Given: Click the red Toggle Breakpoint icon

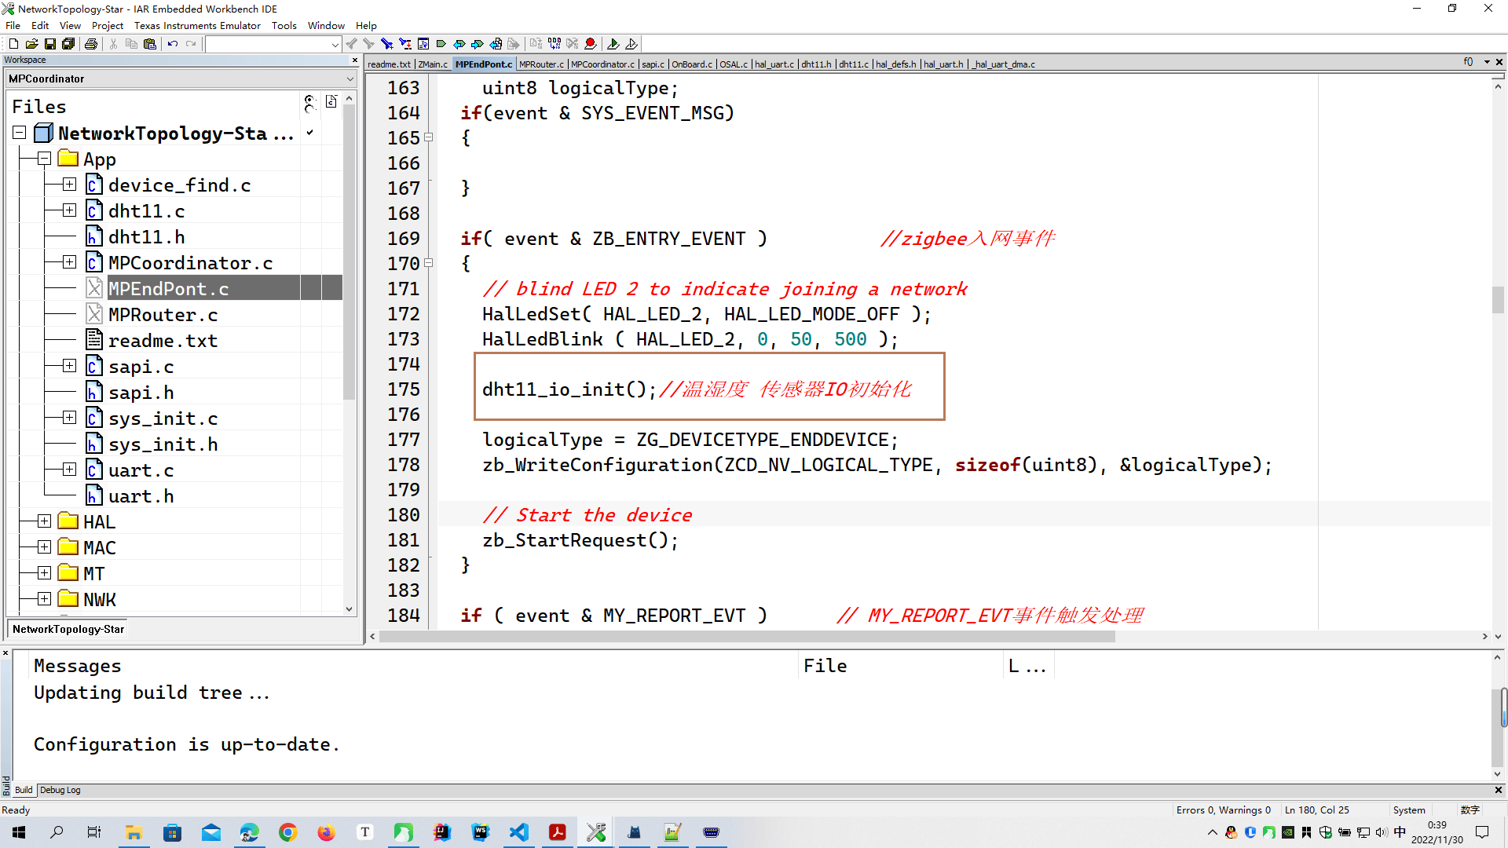Looking at the screenshot, I should point(591,44).
